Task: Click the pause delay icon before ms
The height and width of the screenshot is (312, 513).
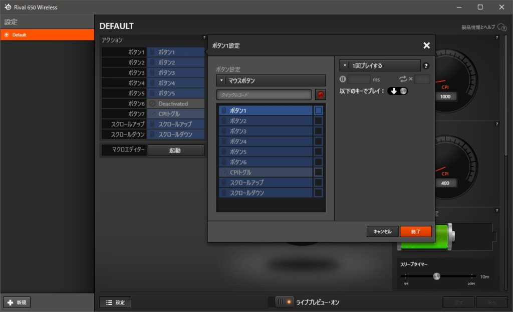Action: pos(343,79)
